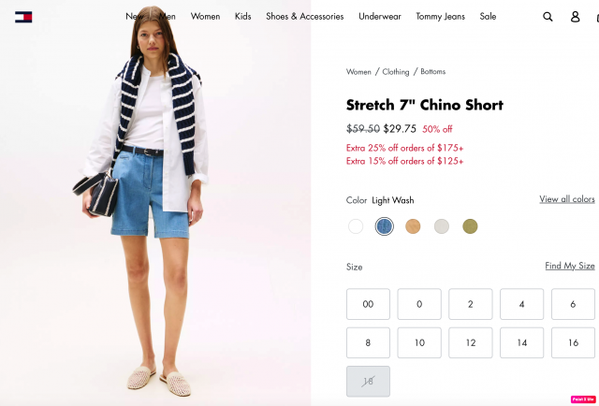Select size 00
This screenshot has height=406, width=599.
click(x=368, y=304)
